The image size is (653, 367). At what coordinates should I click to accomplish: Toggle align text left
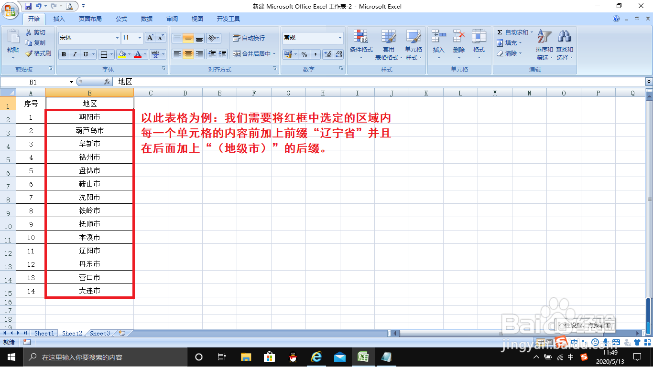(x=177, y=54)
